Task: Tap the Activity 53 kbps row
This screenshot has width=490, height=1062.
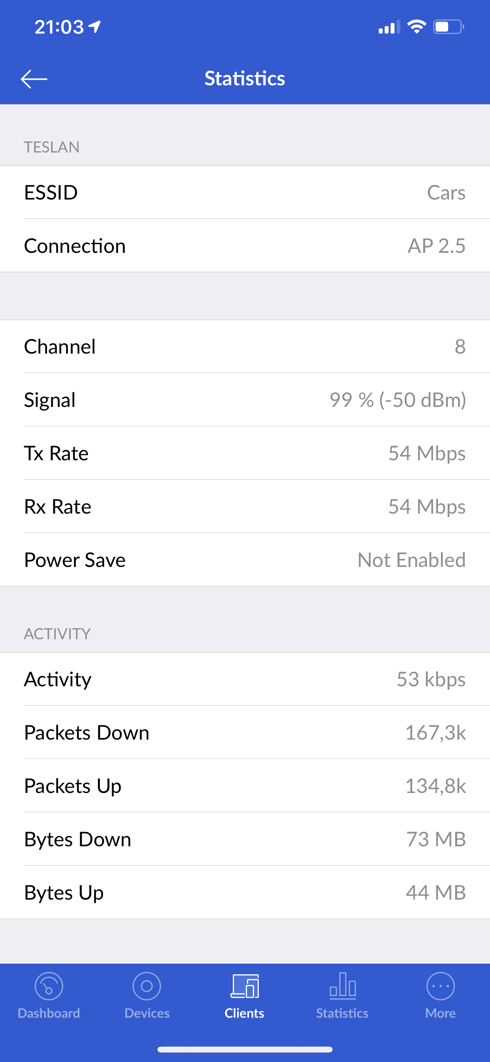Action: pyautogui.click(x=245, y=679)
